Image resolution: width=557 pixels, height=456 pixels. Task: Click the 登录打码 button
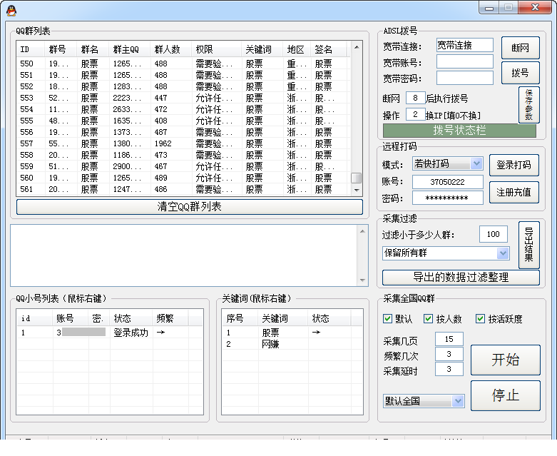pos(513,165)
